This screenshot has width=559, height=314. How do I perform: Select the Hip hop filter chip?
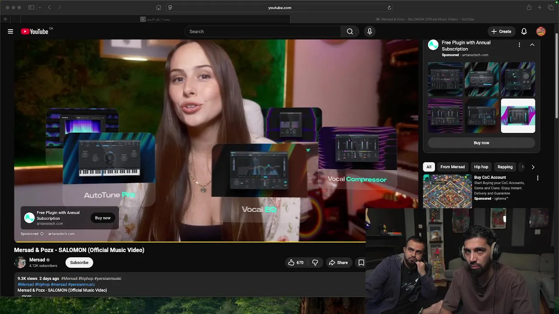(481, 167)
